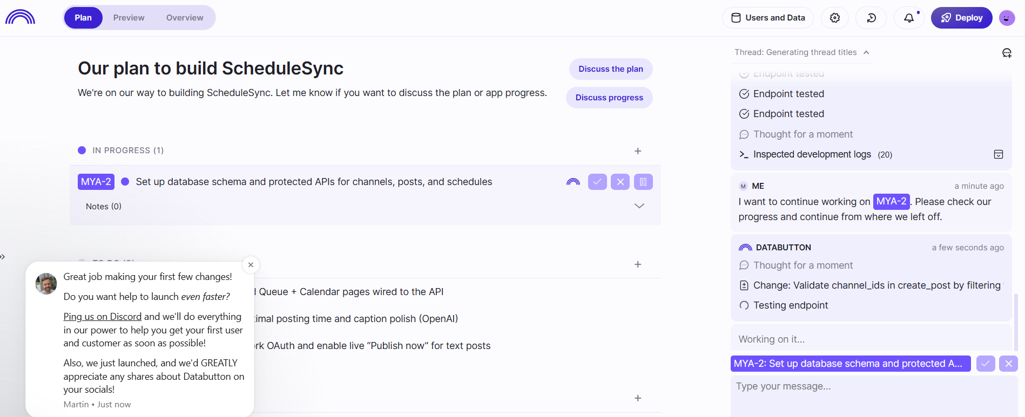Click the MYA-2 tag on the plan task row
This screenshot has width=1025, height=417.
coord(96,182)
